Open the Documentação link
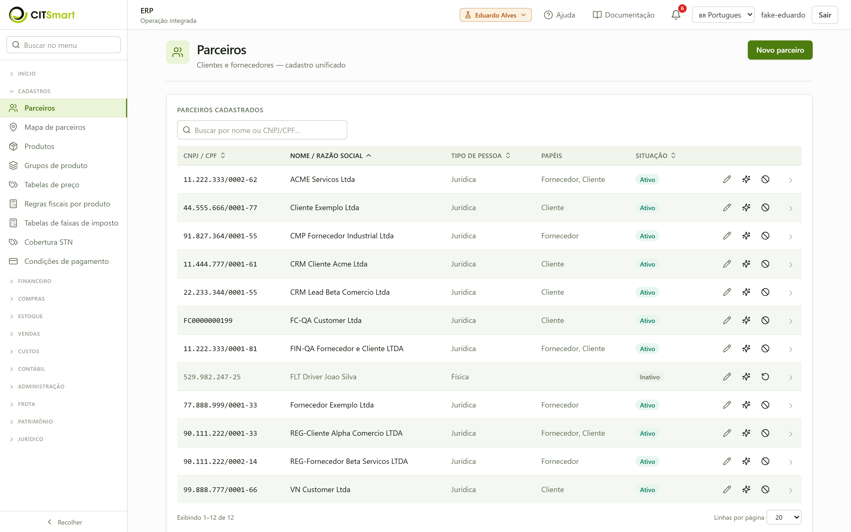The height and width of the screenshot is (532, 851). [623, 15]
